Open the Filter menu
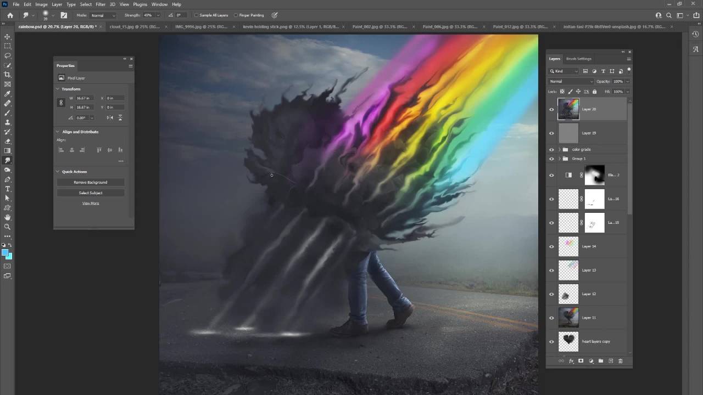The height and width of the screenshot is (395, 703). tap(101, 4)
